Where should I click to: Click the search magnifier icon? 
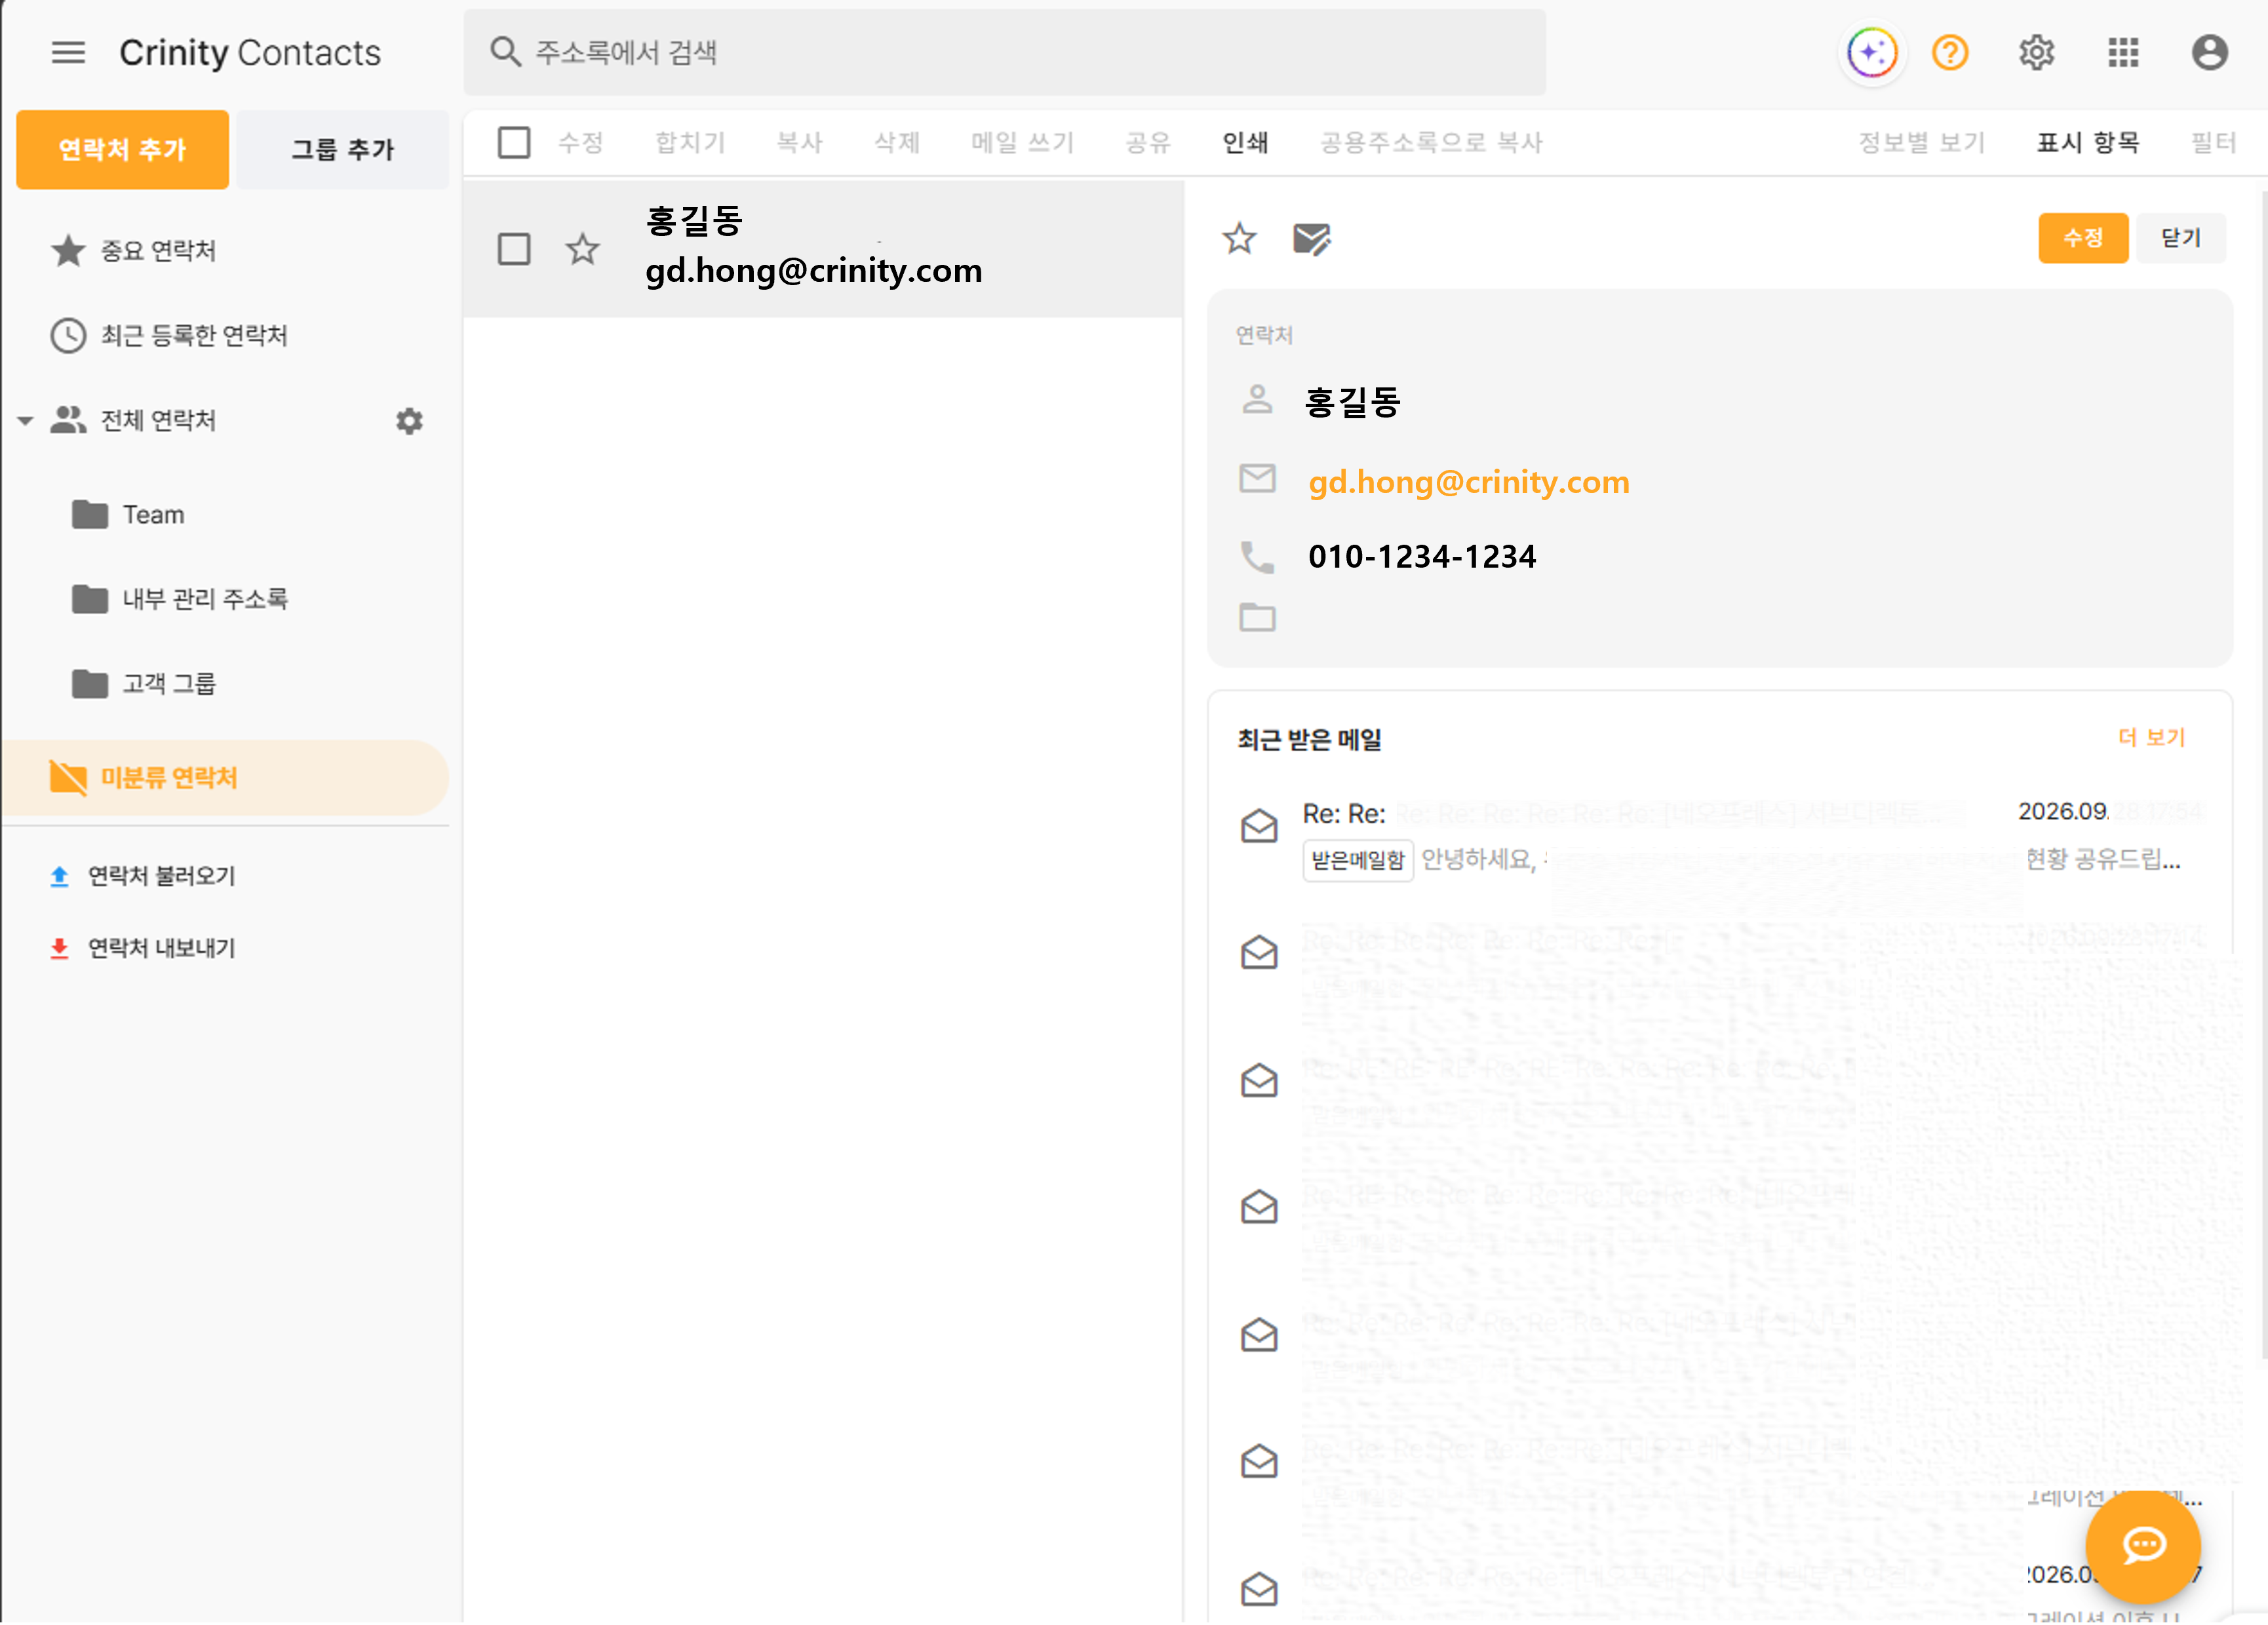[x=505, y=52]
